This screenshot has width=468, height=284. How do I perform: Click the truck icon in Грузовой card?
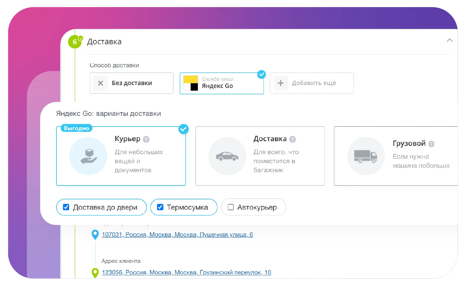(x=366, y=156)
